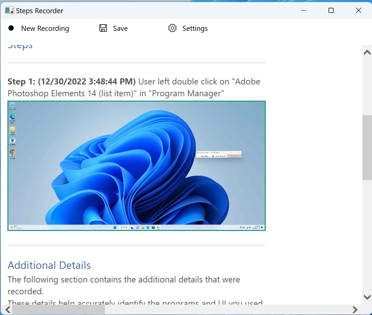372x315 pixels.
Task: Click the up arrow of the vertical scrollbar
Action: tap(367, 52)
